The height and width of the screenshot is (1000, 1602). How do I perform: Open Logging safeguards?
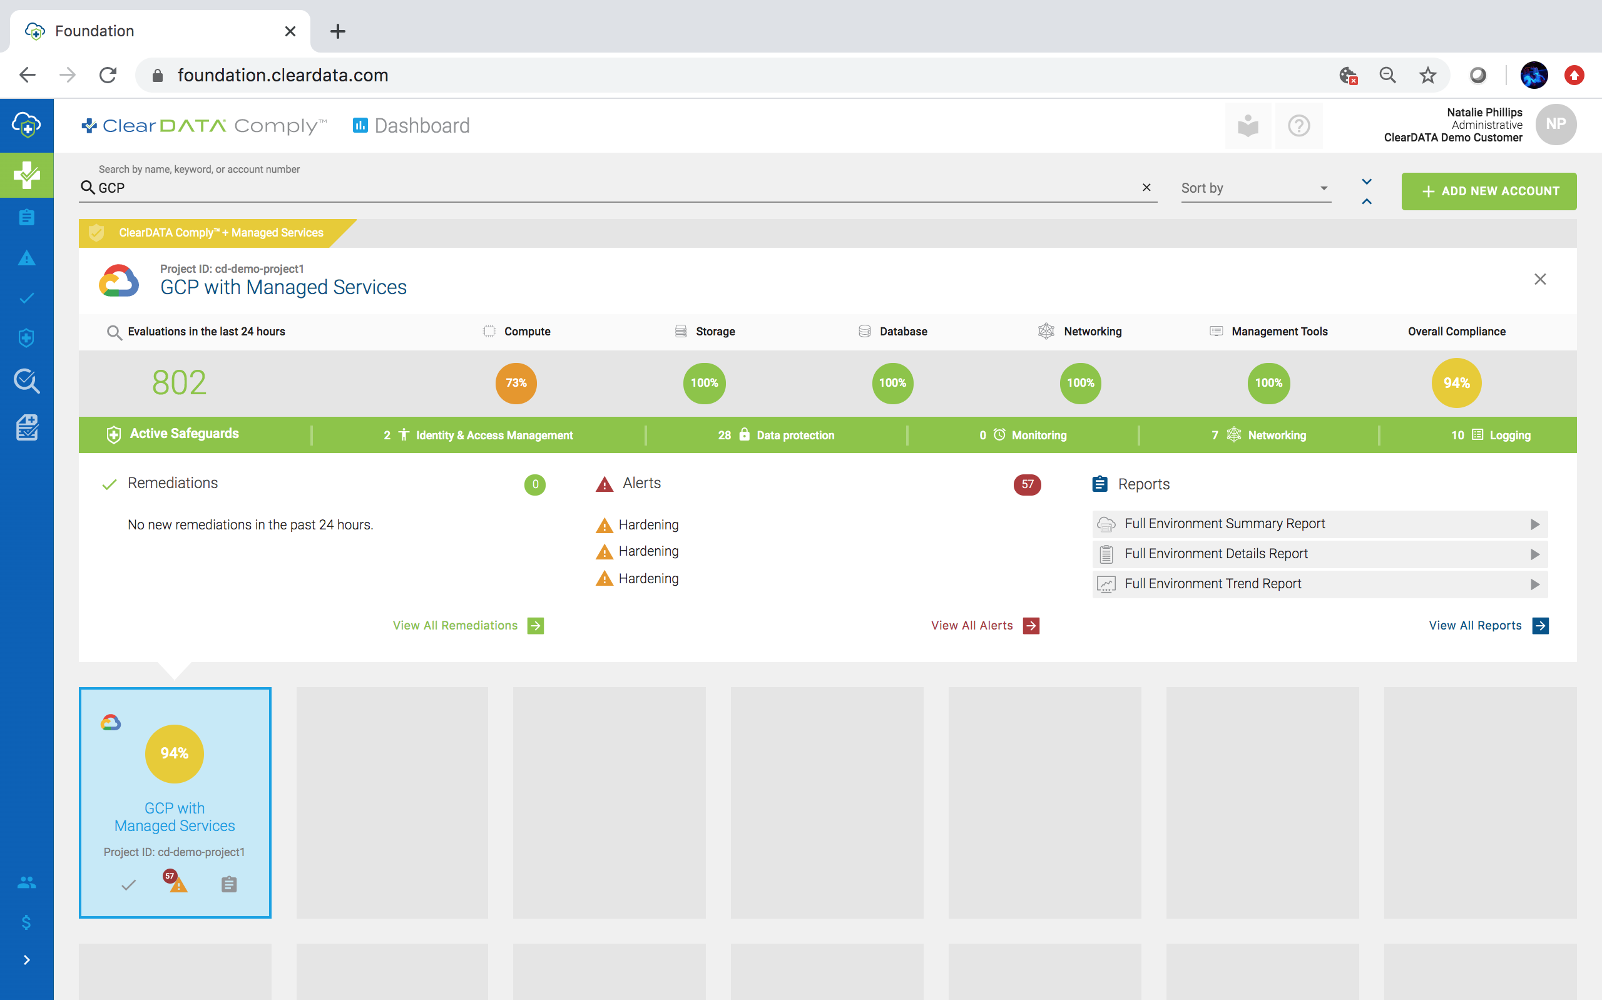[x=1490, y=435]
